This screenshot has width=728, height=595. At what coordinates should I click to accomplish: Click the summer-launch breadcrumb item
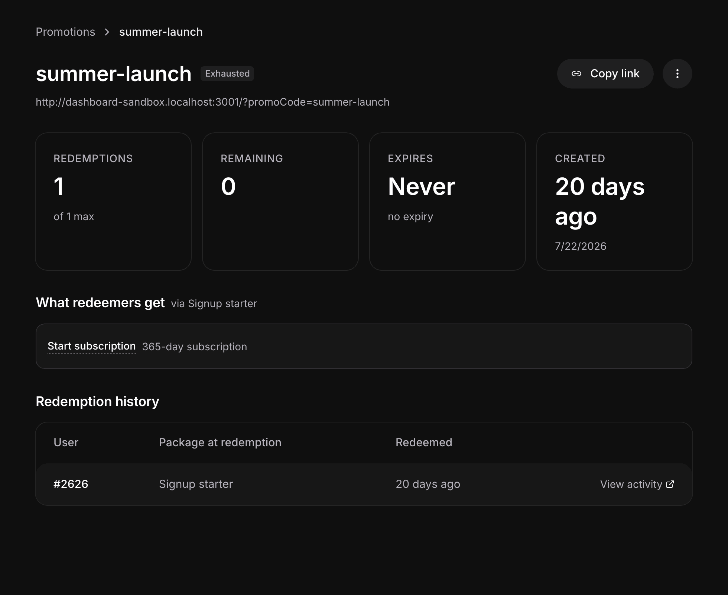pyautogui.click(x=161, y=32)
